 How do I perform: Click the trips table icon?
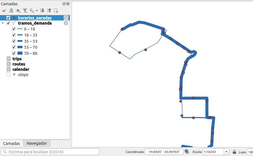9,59
